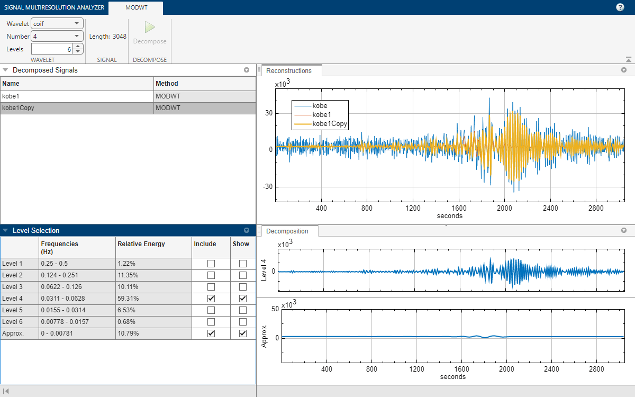Viewport: 635px width, 397px height.
Task: Uncheck Show for the Approx. row
Action: 243,333
